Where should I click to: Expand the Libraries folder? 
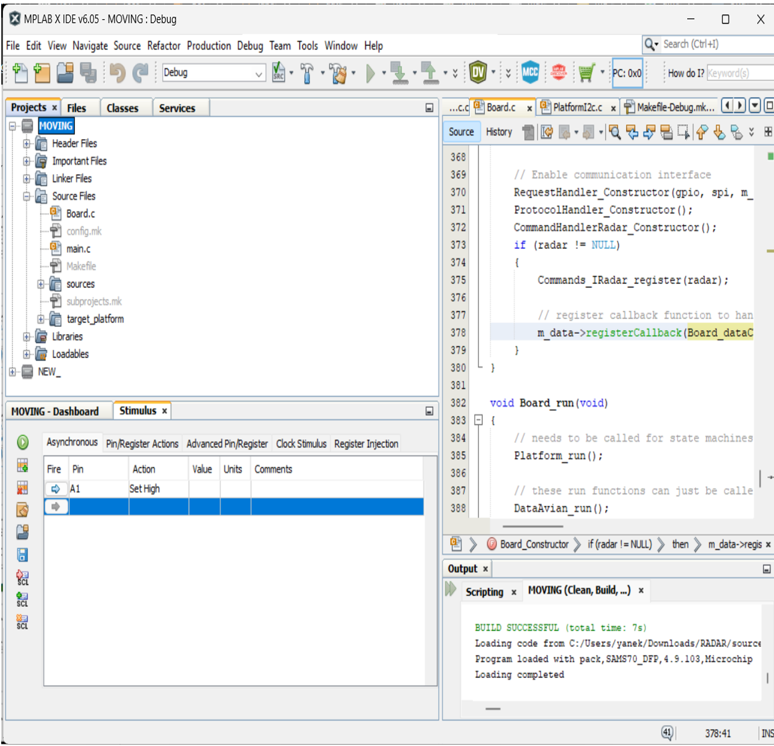coord(27,336)
